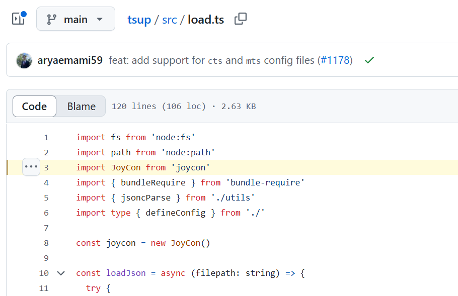
Task: Click the 'bundle-require' import string
Action: pos(265,182)
